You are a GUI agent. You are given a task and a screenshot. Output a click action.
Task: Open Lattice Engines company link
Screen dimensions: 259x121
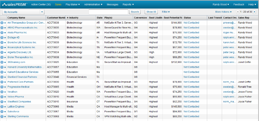pyautogui.click(x=16, y=107)
